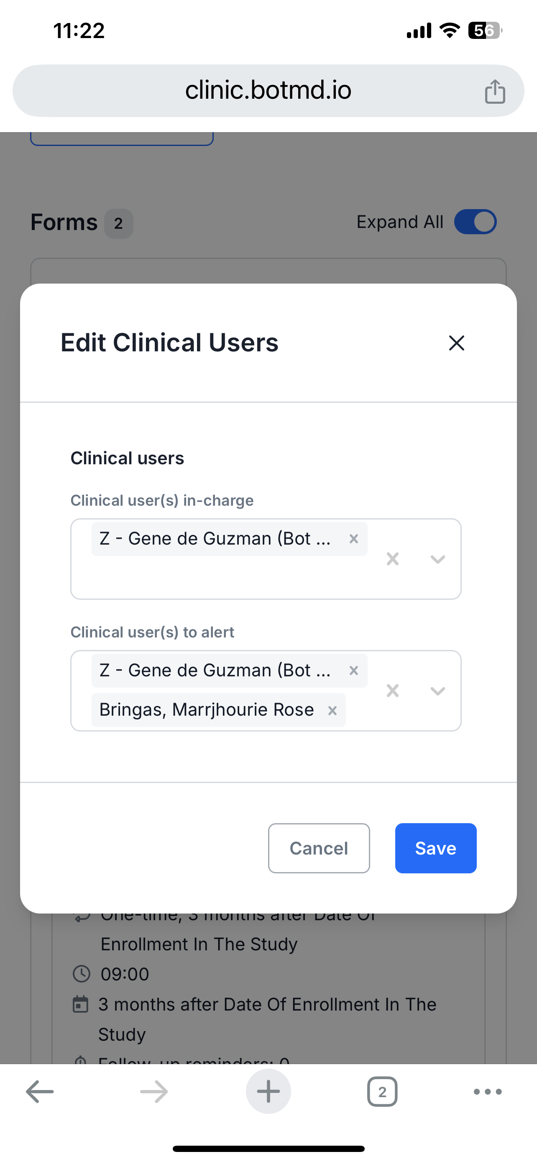Tap the three-dot more options icon
Image resolution: width=537 pixels, height=1162 pixels.
[487, 1091]
